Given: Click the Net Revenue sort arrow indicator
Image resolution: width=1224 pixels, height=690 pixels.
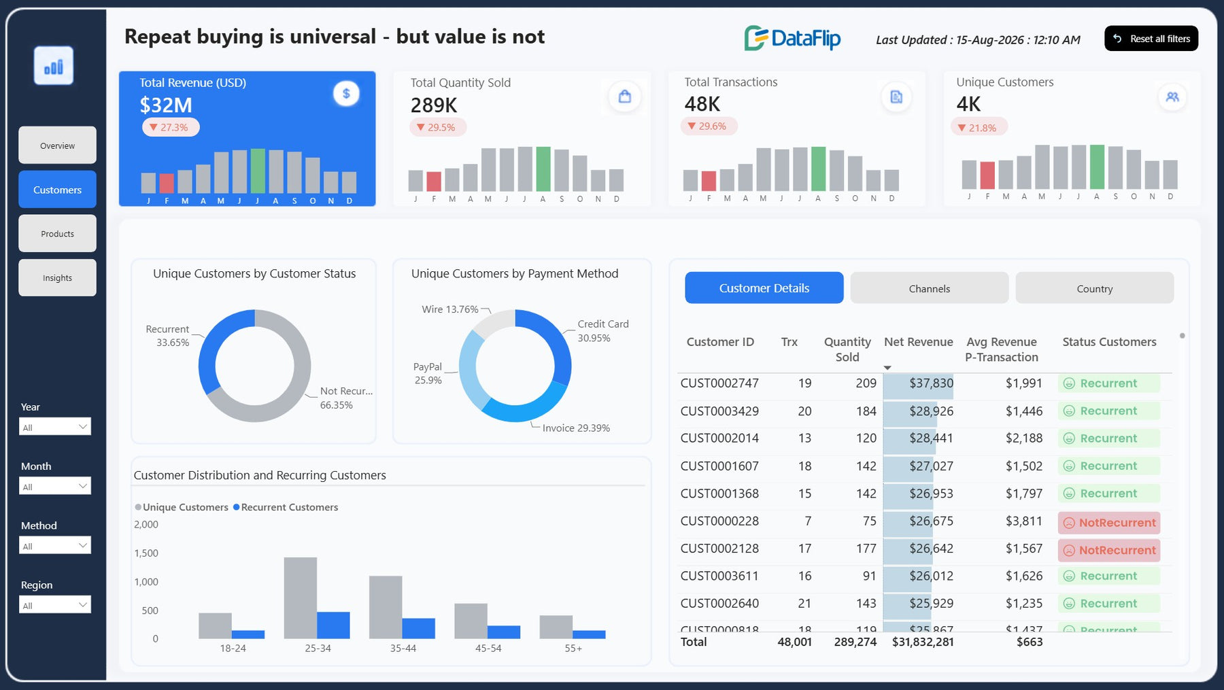Looking at the screenshot, I should click(x=887, y=368).
